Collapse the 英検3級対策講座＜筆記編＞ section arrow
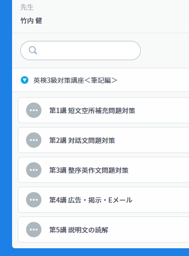Image resolution: width=189 pixels, height=256 pixels. [25, 80]
